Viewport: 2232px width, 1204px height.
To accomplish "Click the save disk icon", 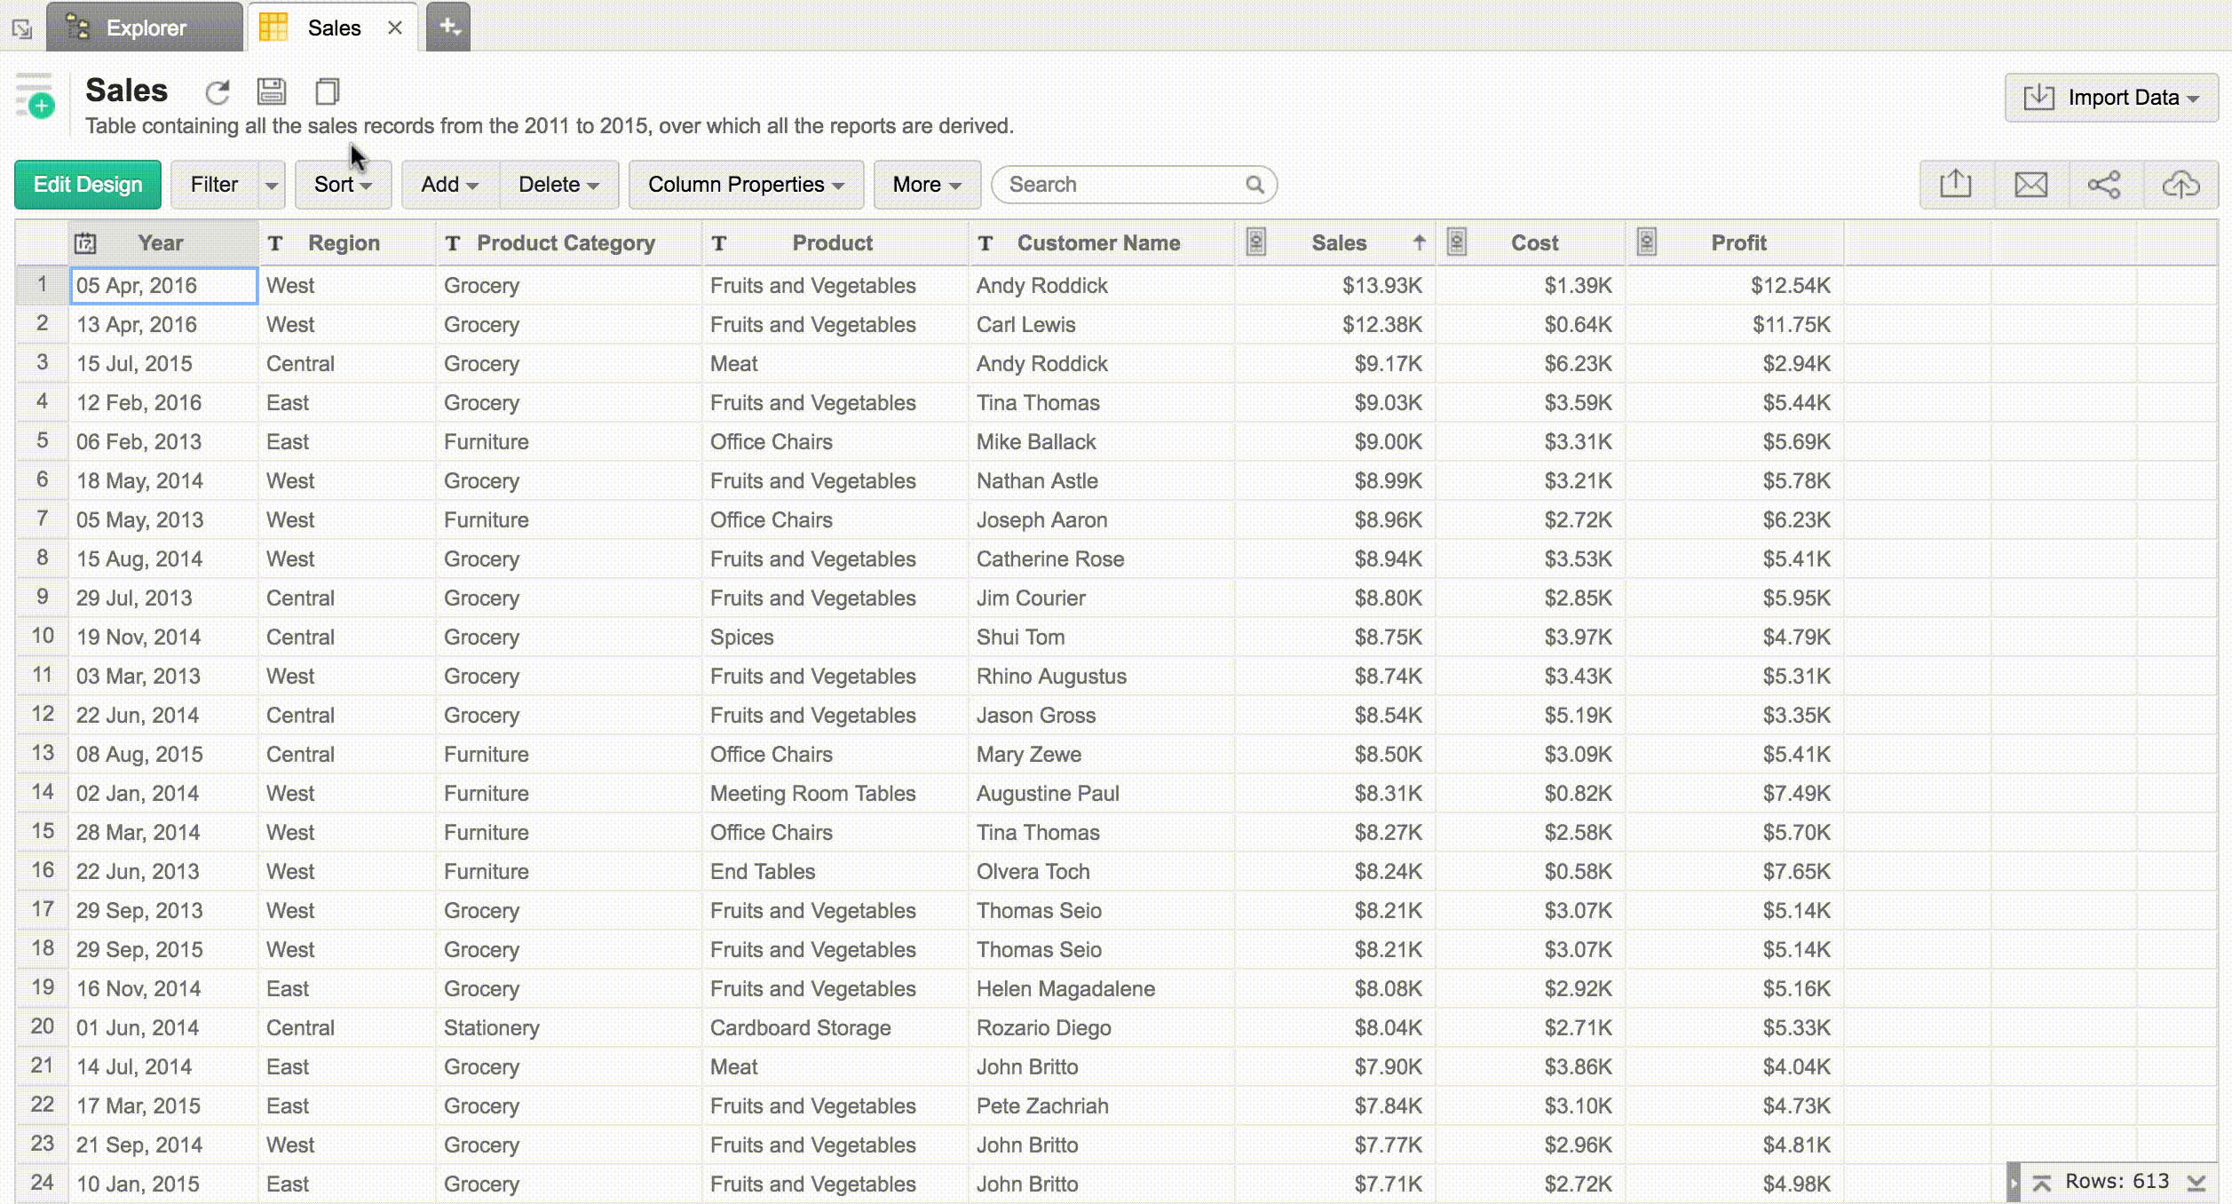I will (x=272, y=91).
